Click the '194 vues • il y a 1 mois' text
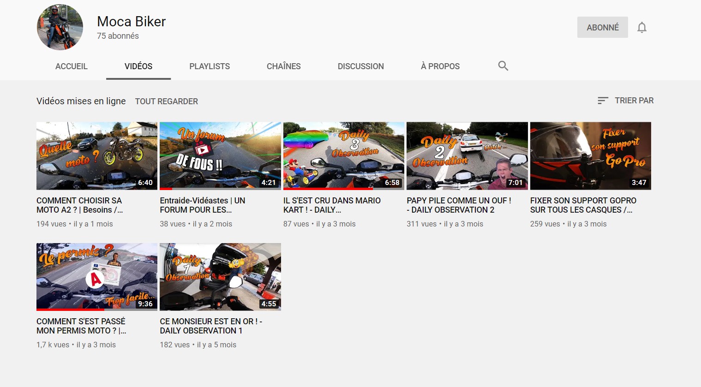The width and height of the screenshot is (701, 387). [x=75, y=224]
